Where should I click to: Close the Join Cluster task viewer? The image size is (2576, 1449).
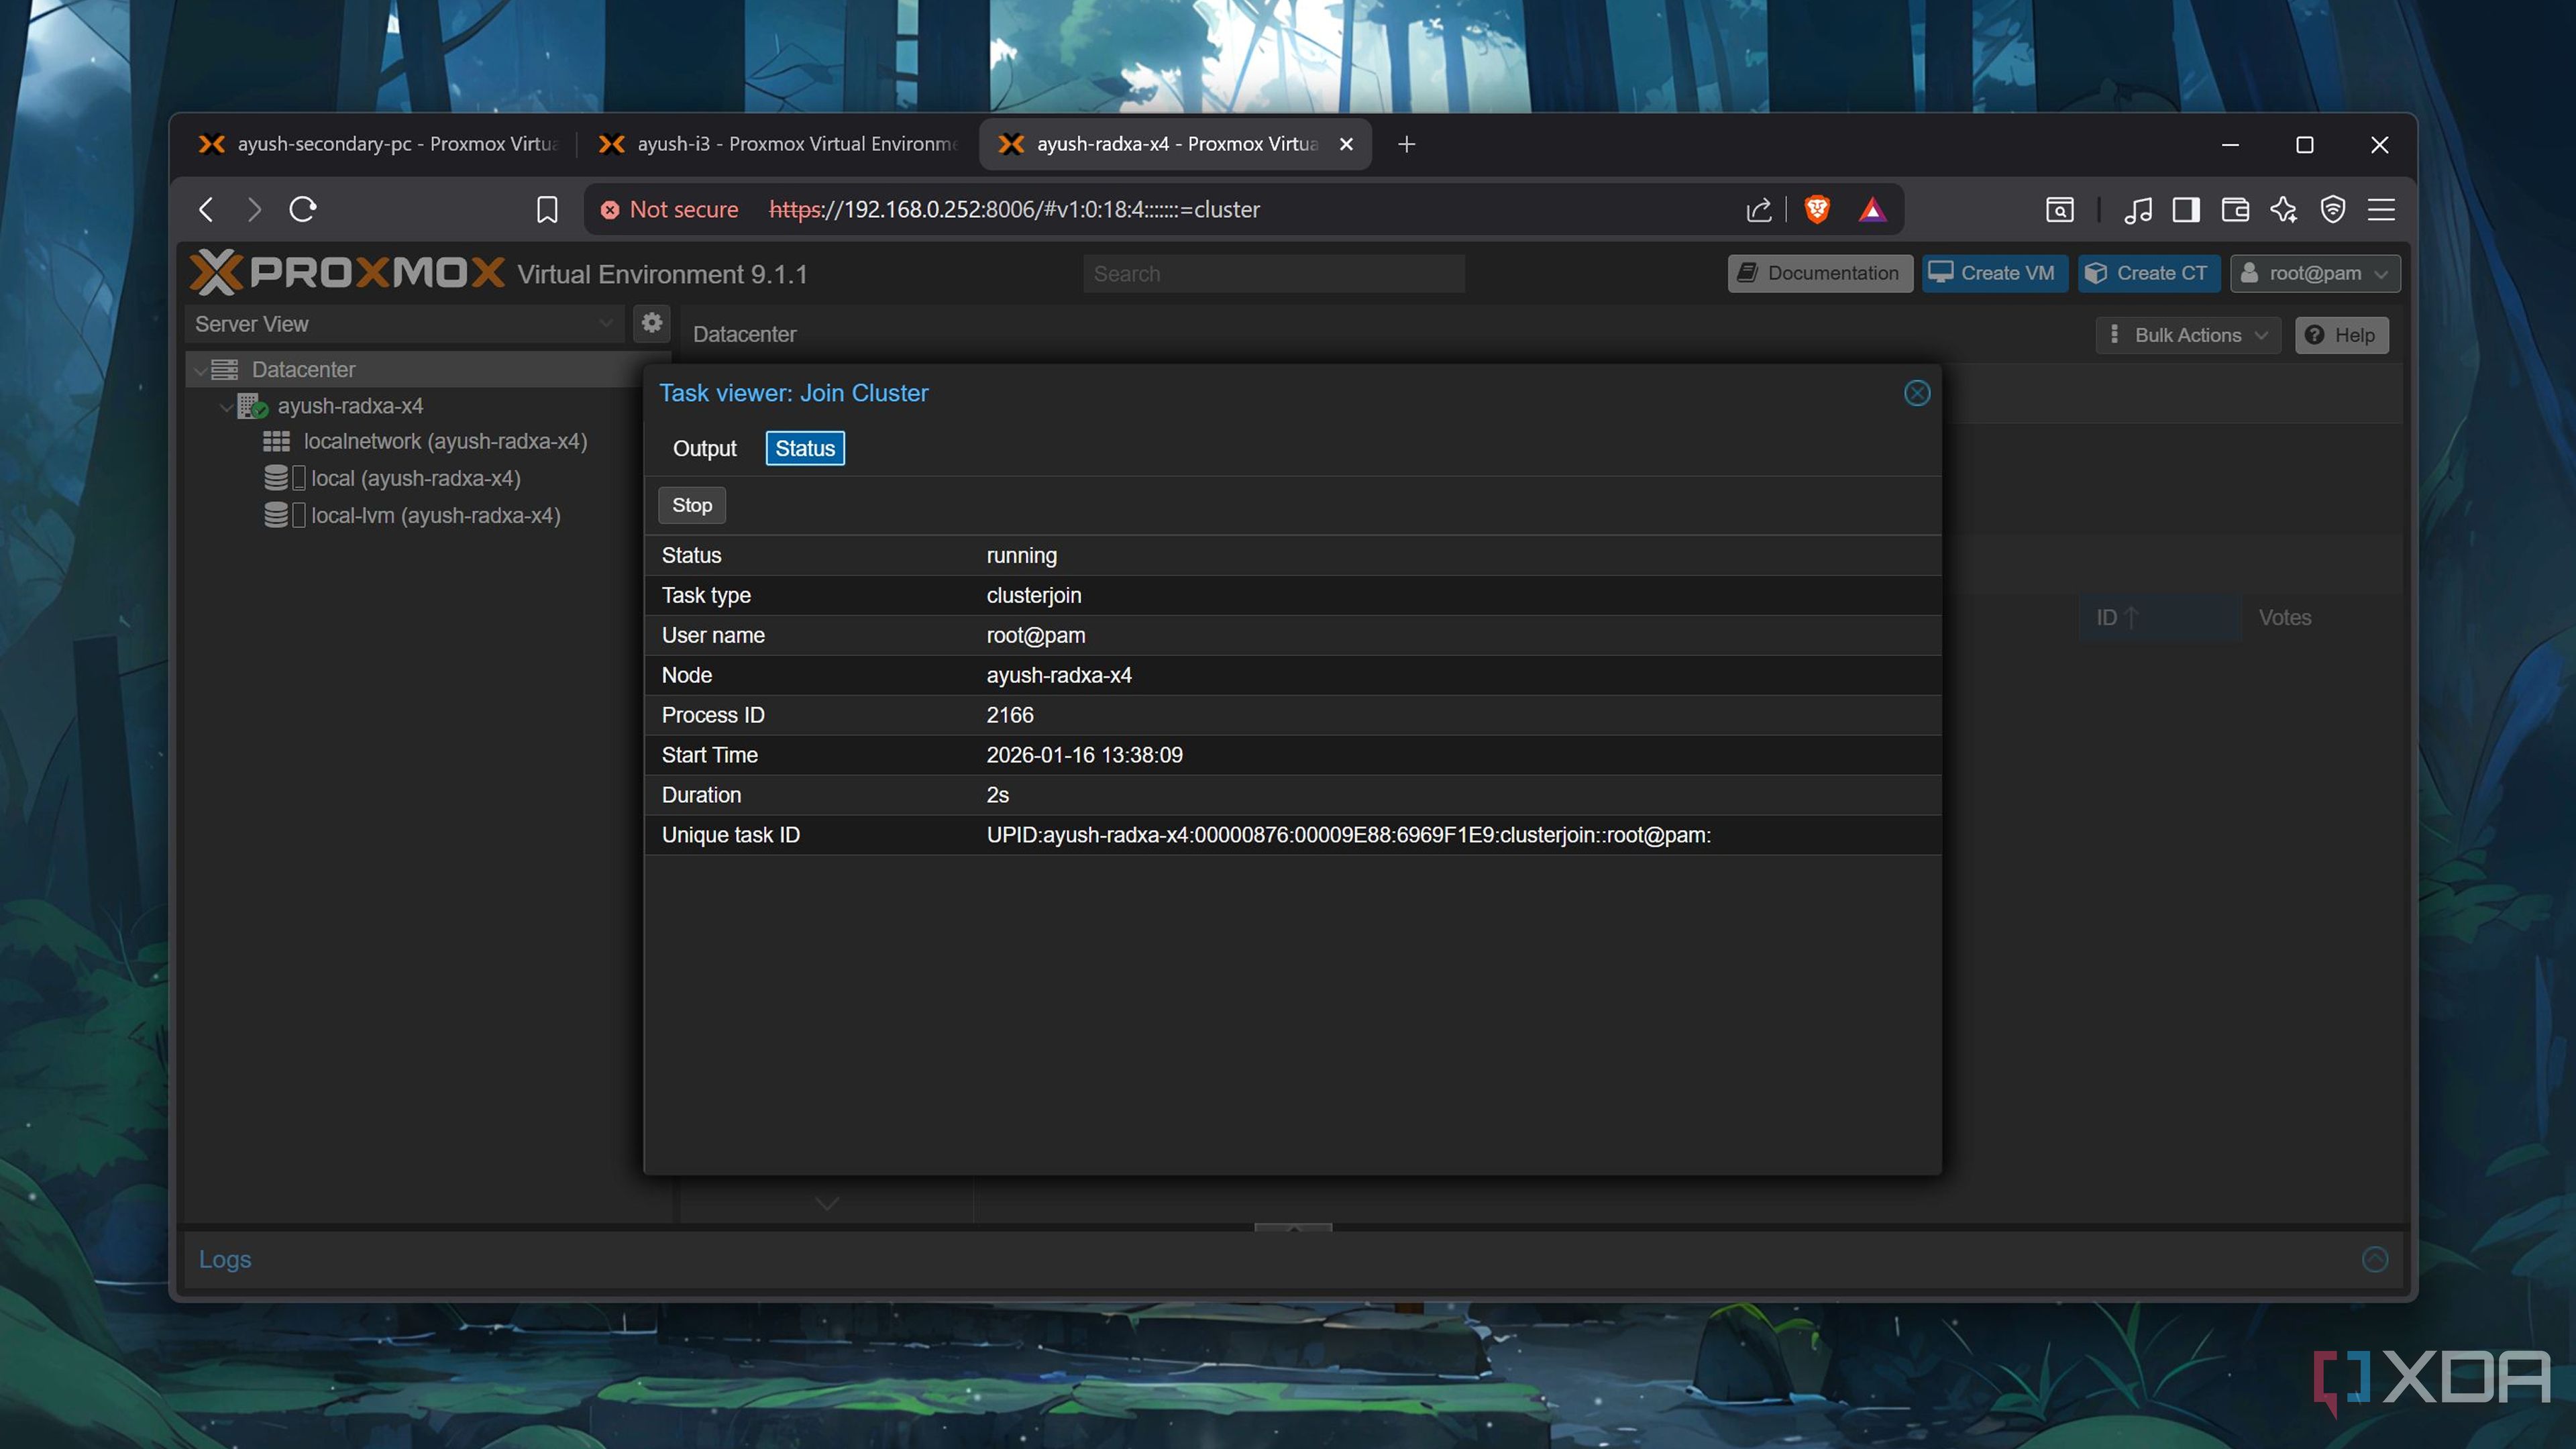point(1916,393)
